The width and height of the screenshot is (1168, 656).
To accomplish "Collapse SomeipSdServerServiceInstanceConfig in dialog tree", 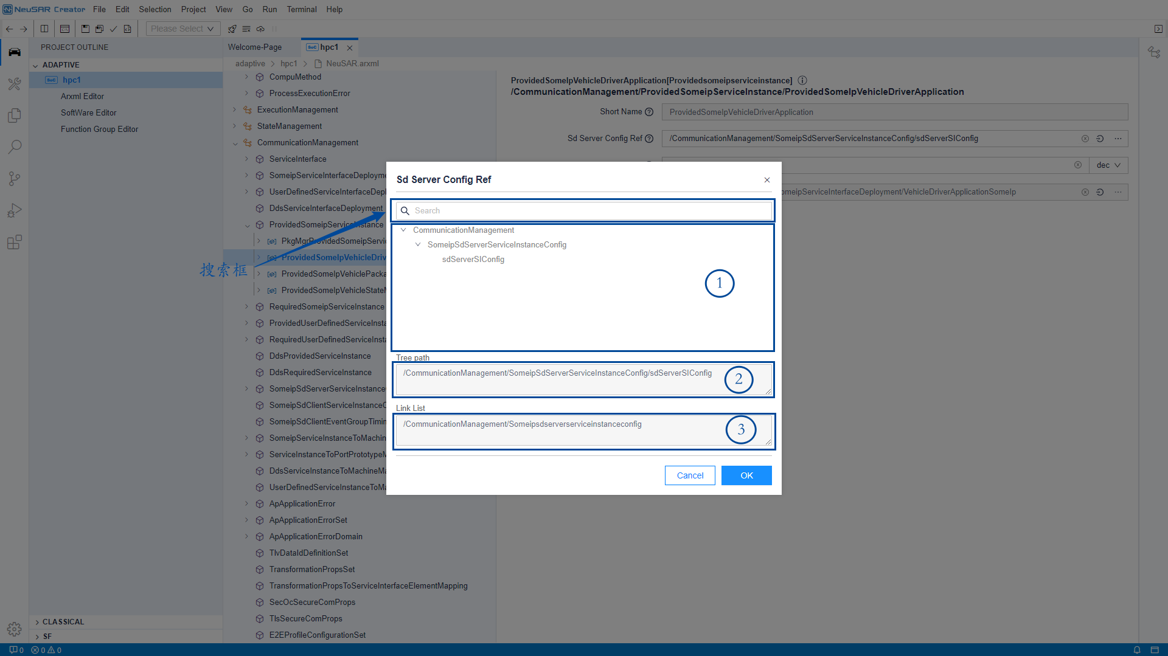I will [418, 245].
